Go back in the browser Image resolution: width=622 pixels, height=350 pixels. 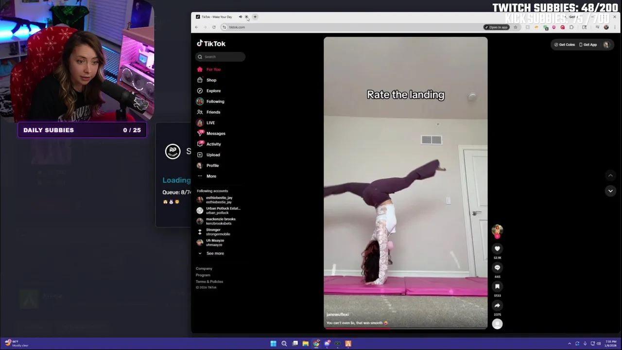[x=196, y=27]
